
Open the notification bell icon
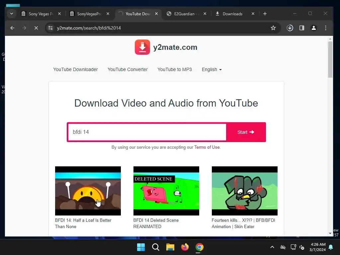click(x=331, y=247)
